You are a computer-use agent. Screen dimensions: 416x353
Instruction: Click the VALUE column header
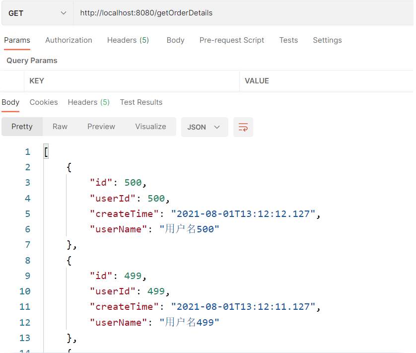[x=257, y=81]
